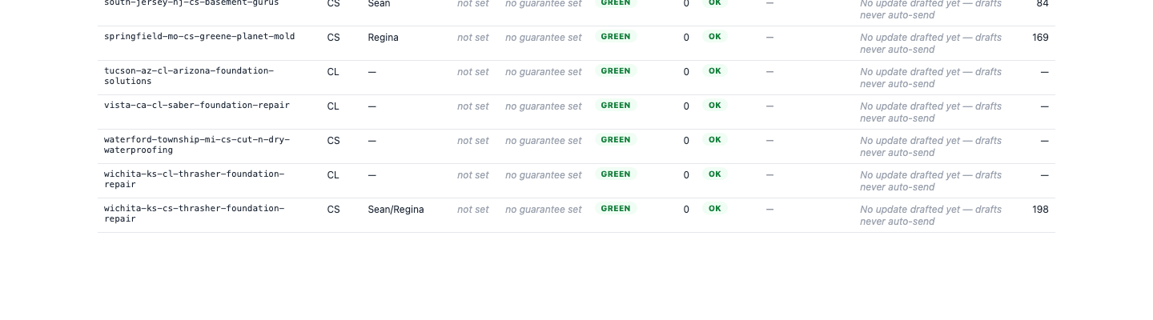Click the OK badge in vista-ca row
Screen dimensions: 1153x320
coord(714,106)
